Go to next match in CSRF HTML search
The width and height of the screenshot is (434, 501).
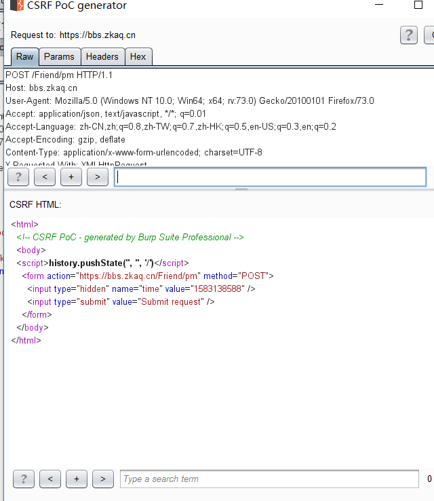coord(103,479)
